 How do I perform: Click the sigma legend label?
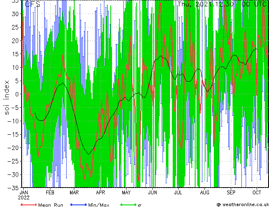pyautogui.click(x=140, y=205)
